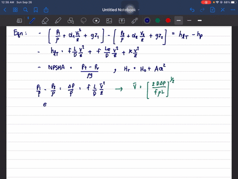Tap the battery status indicator
Screen dimensions: 238x179
pos(234,2)
